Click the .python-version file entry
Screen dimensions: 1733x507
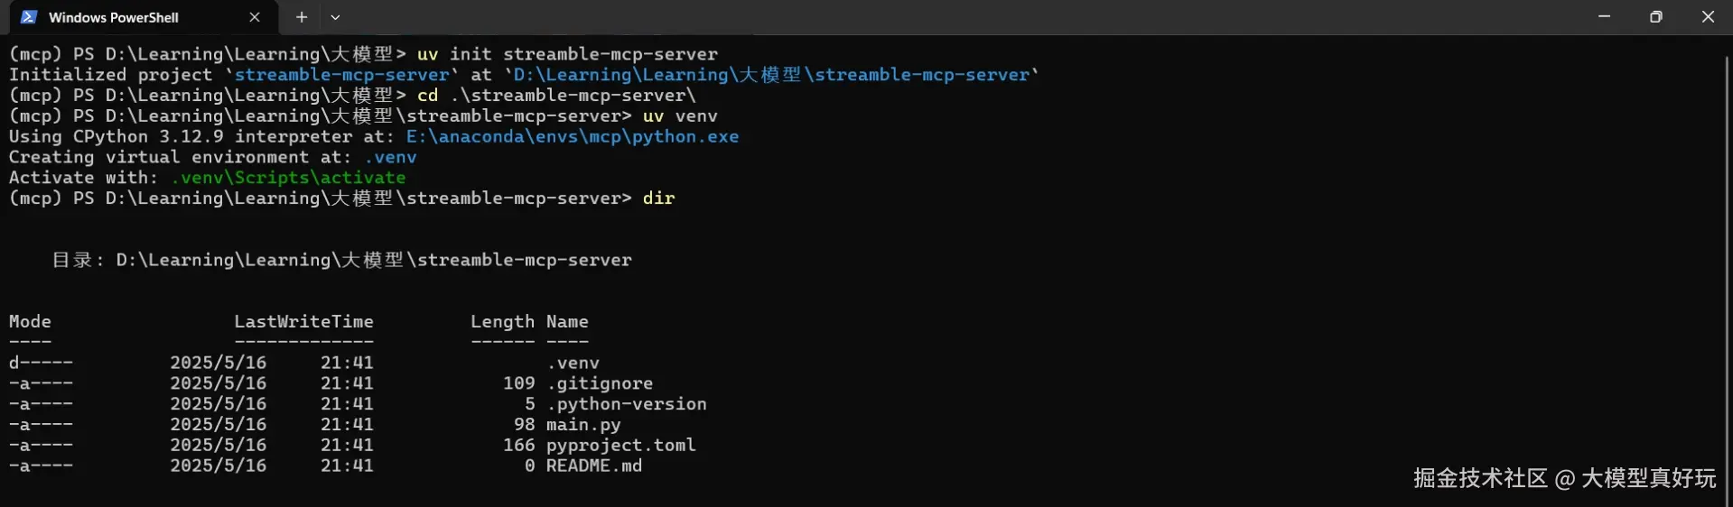click(x=627, y=404)
